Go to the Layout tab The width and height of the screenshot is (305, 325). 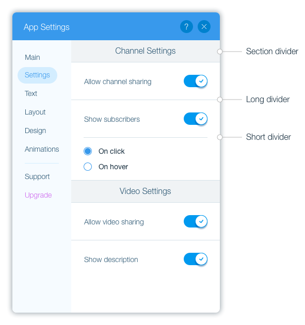(35, 112)
